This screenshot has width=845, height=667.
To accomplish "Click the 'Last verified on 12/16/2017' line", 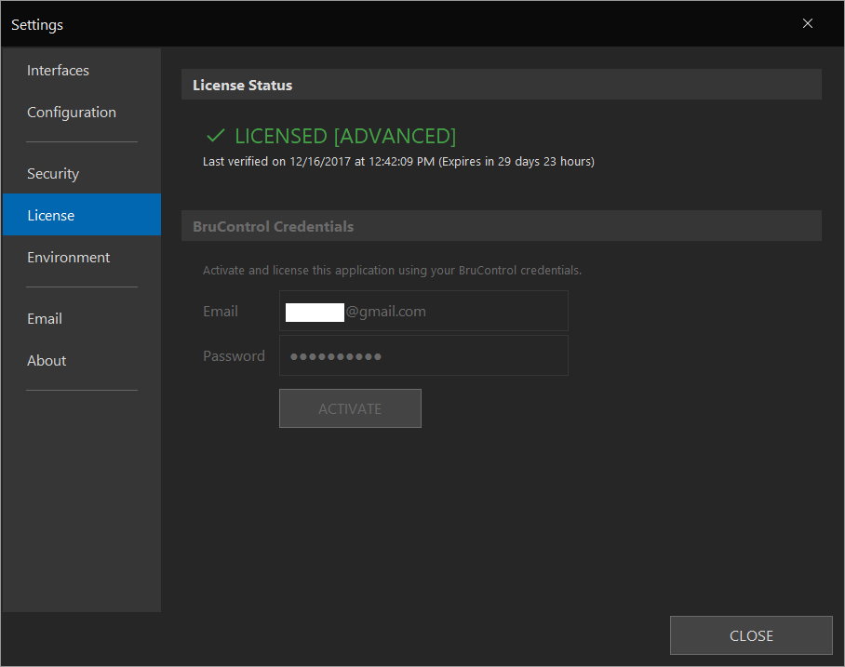I will pos(398,162).
